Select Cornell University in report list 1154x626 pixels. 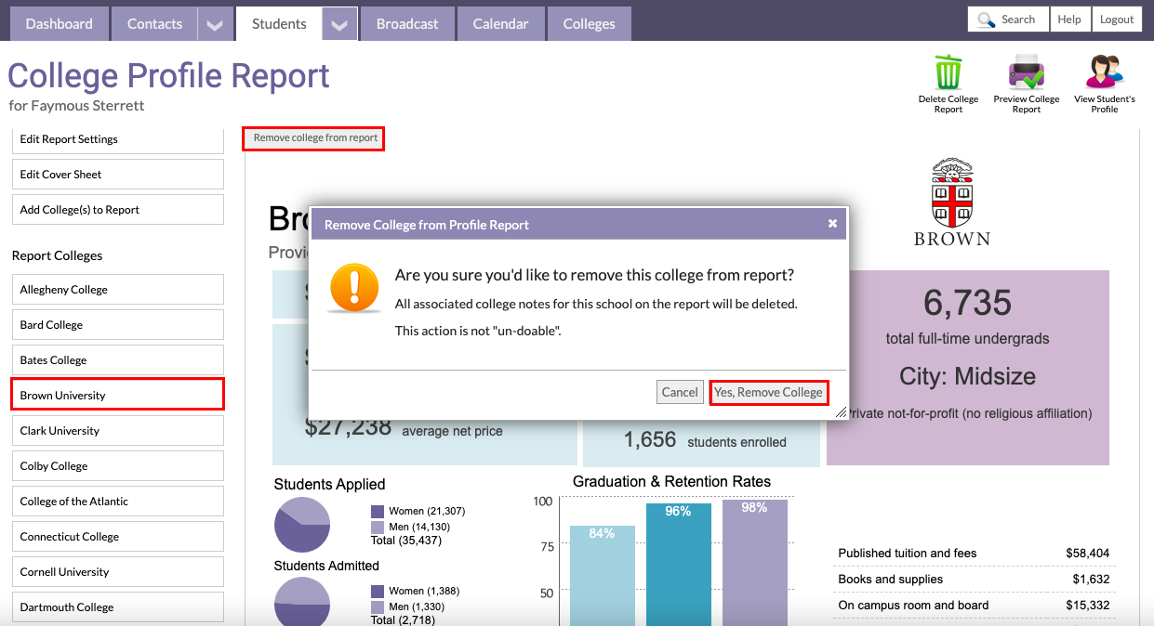118,572
